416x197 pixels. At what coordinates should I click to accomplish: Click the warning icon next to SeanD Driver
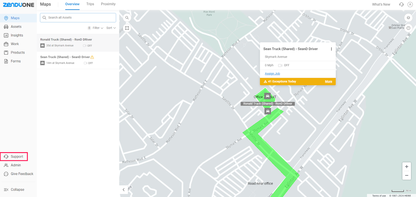pyautogui.click(x=92, y=57)
